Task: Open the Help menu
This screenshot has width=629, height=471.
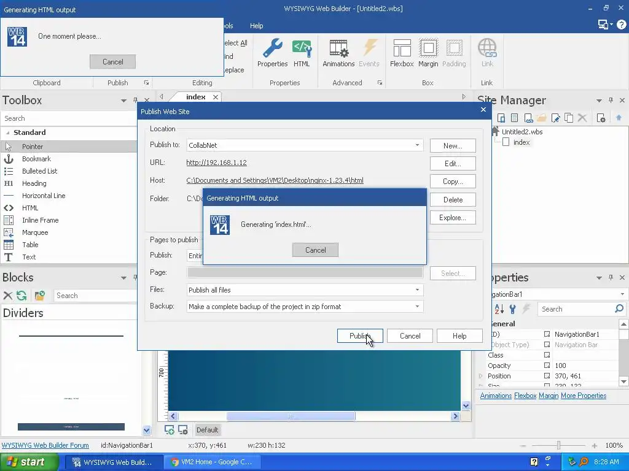Action: 256,26
